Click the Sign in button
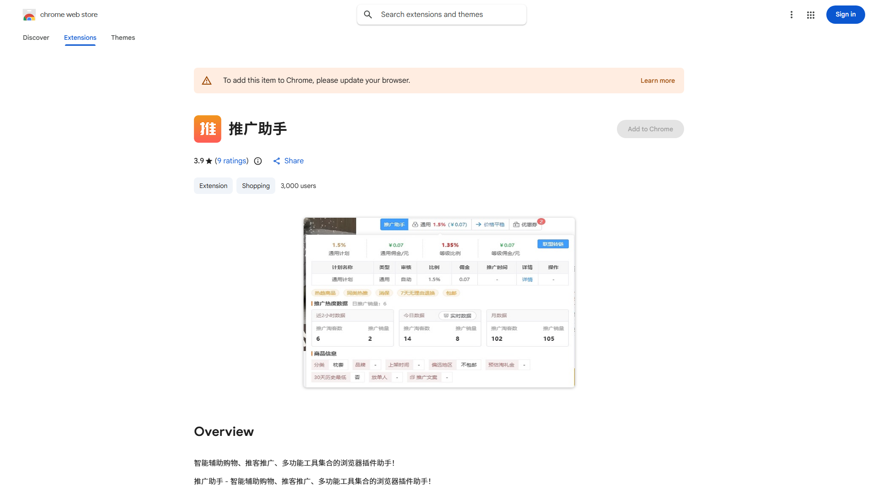 [845, 14]
